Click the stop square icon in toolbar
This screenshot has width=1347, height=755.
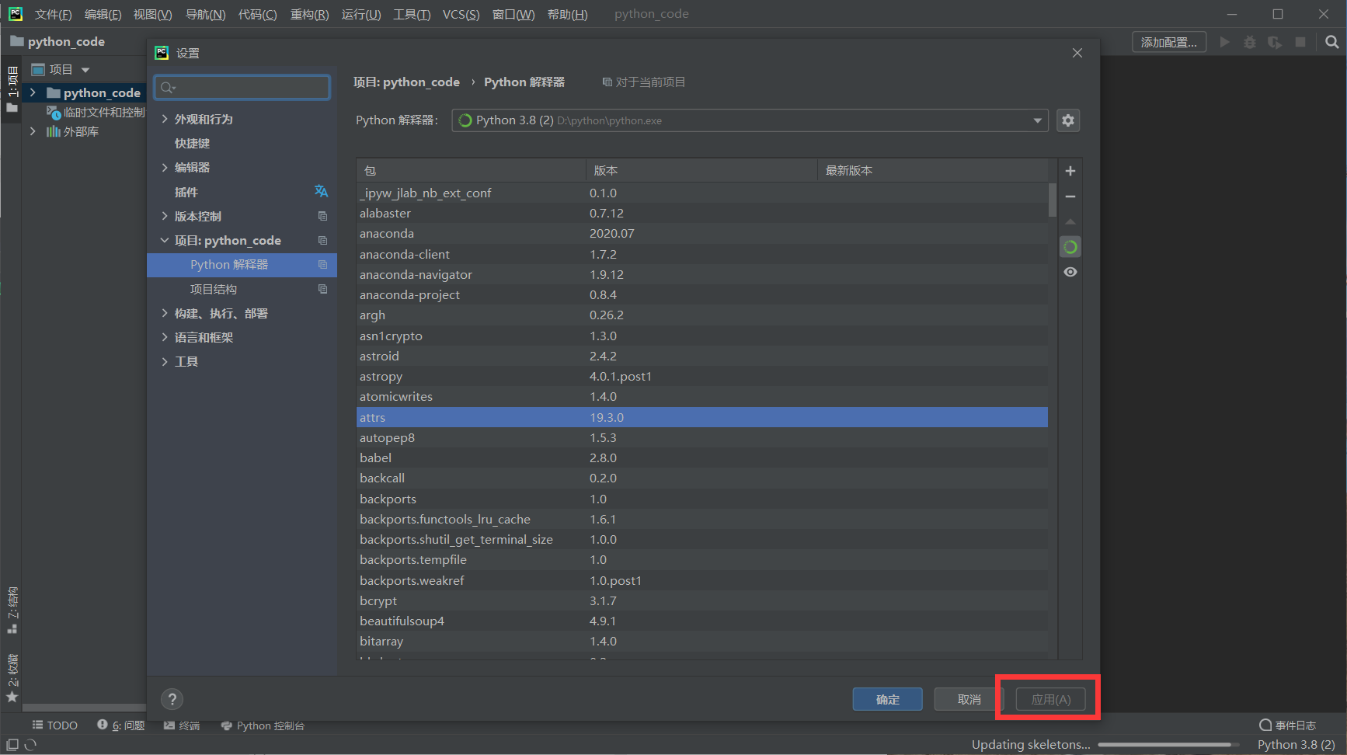point(1300,42)
